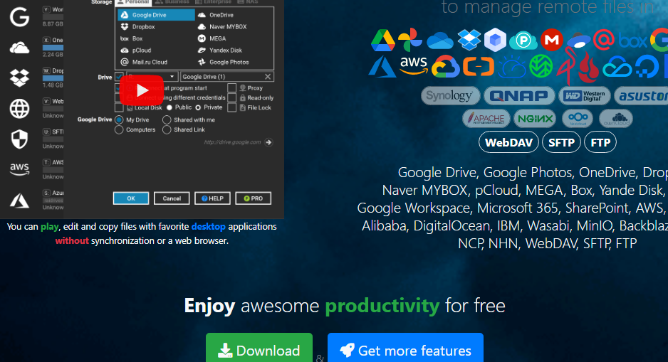Select pCloud in storage list

coord(142,50)
